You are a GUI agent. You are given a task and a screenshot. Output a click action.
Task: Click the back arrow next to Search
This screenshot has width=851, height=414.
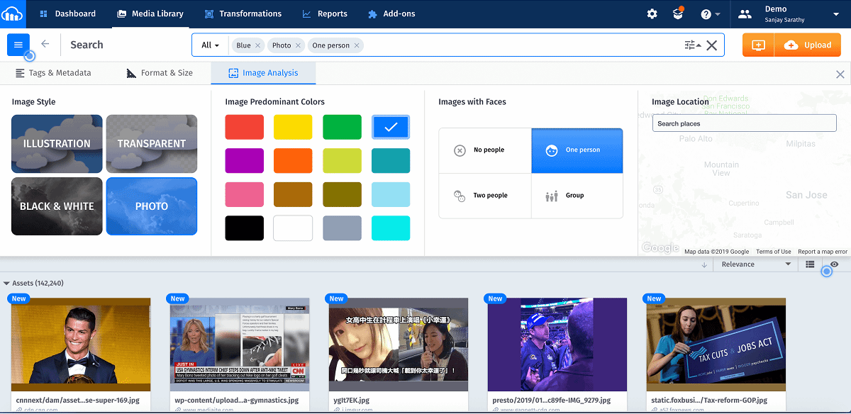tap(44, 44)
